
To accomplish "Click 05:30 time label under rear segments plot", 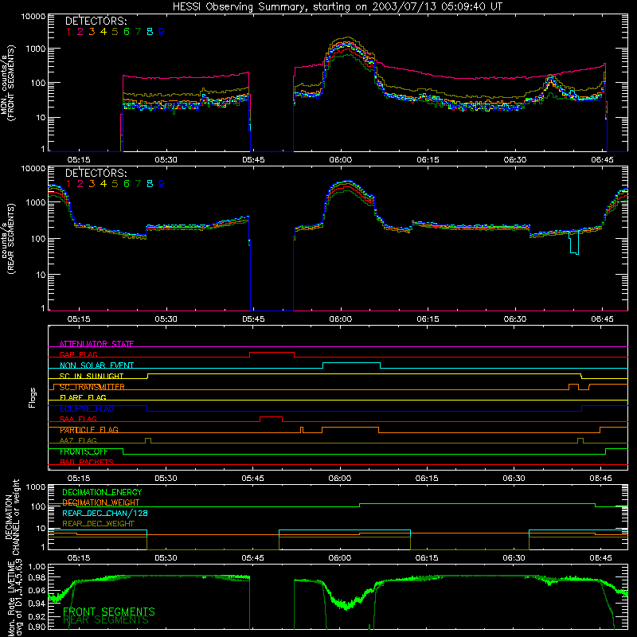I will click(166, 319).
